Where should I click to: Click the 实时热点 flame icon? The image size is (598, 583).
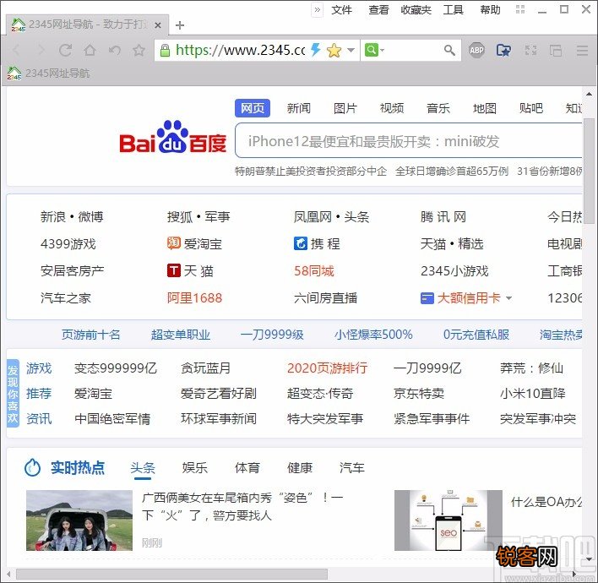tap(32, 467)
